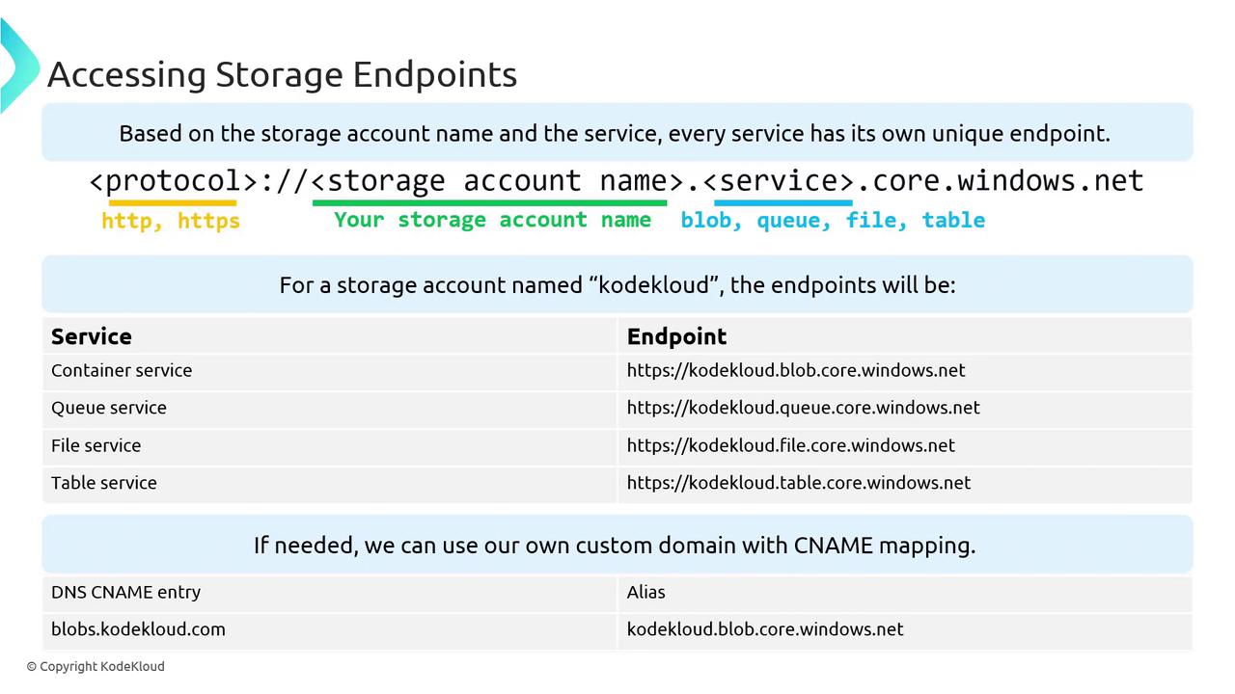Click the DNS CNAME entry header cell

tap(125, 592)
